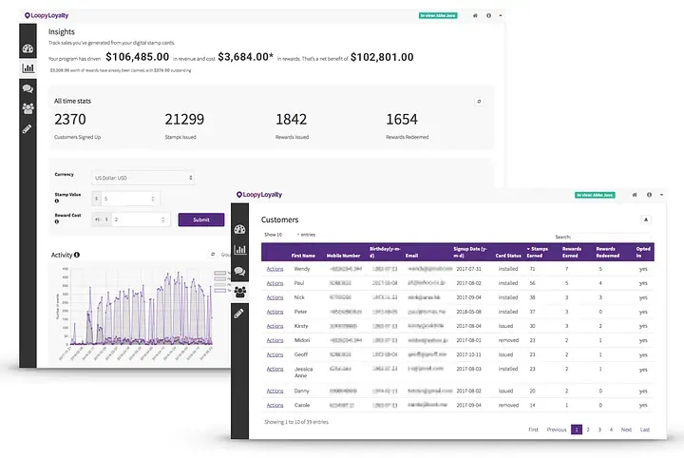This screenshot has width=684, height=458.
Task: Adjust the Reward Cost stepper arrows
Action: click(163, 219)
